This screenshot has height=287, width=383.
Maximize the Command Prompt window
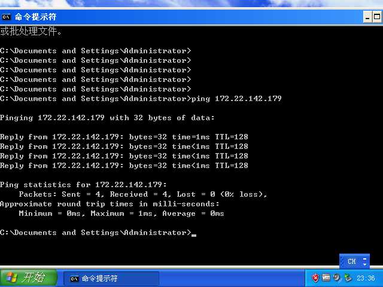coord(378,17)
